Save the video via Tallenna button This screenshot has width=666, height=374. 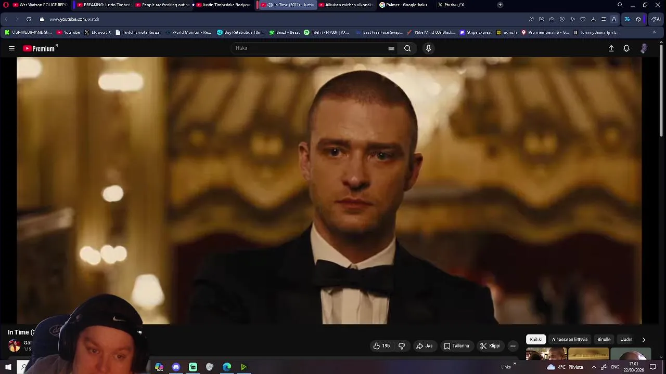[456, 346]
